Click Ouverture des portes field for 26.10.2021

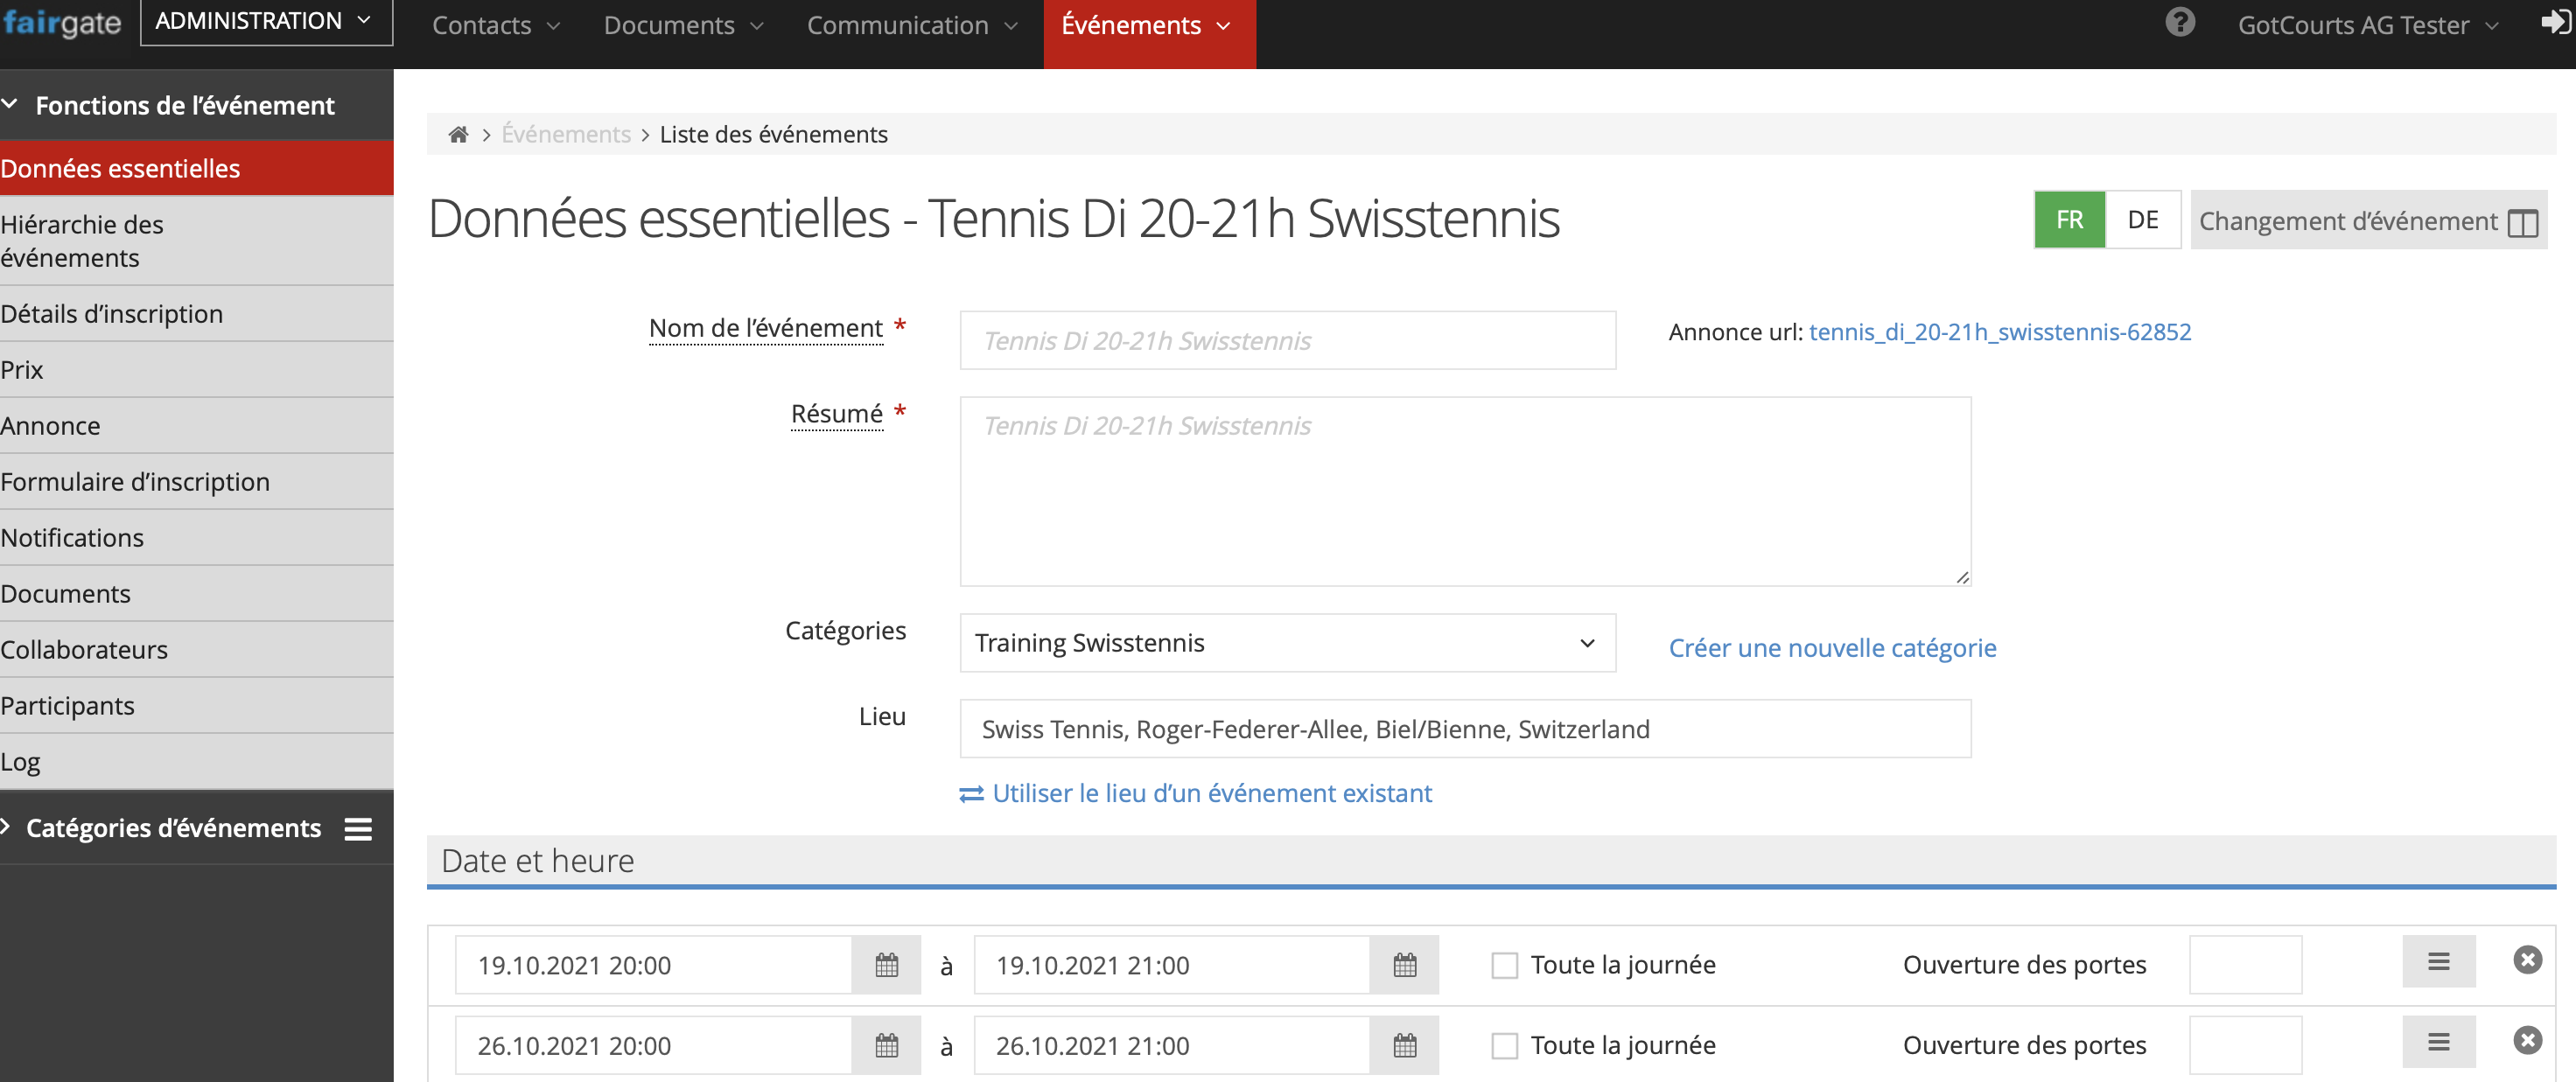coord(2245,1045)
